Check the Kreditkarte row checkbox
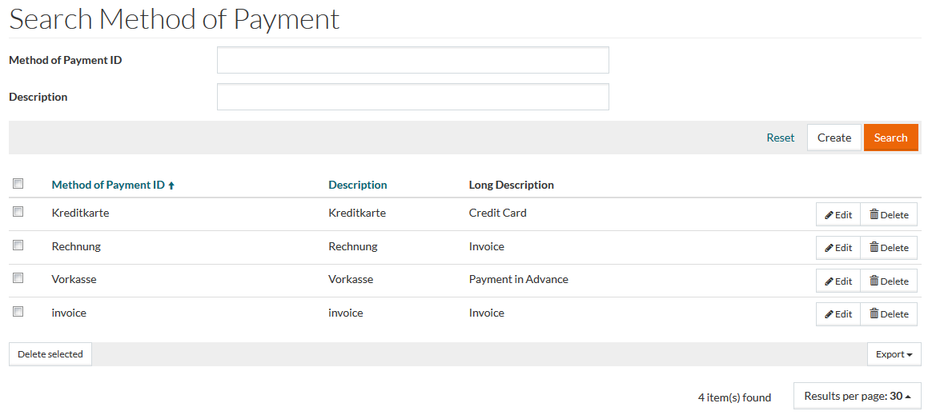Screen dimensions: 928x415 click(x=18, y=212)
